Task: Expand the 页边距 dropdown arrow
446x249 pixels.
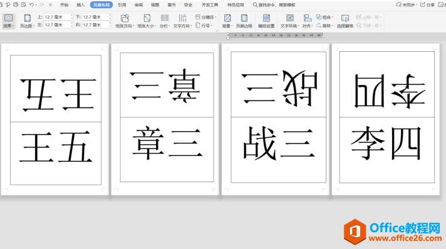Action: tap(34, 26)
